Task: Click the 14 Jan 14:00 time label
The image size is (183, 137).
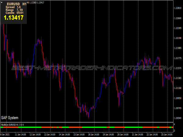Action: (x=64, y=135)
